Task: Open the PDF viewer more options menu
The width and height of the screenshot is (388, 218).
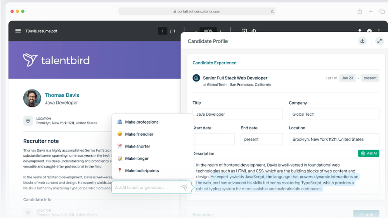Action: (x=379, y=30)
